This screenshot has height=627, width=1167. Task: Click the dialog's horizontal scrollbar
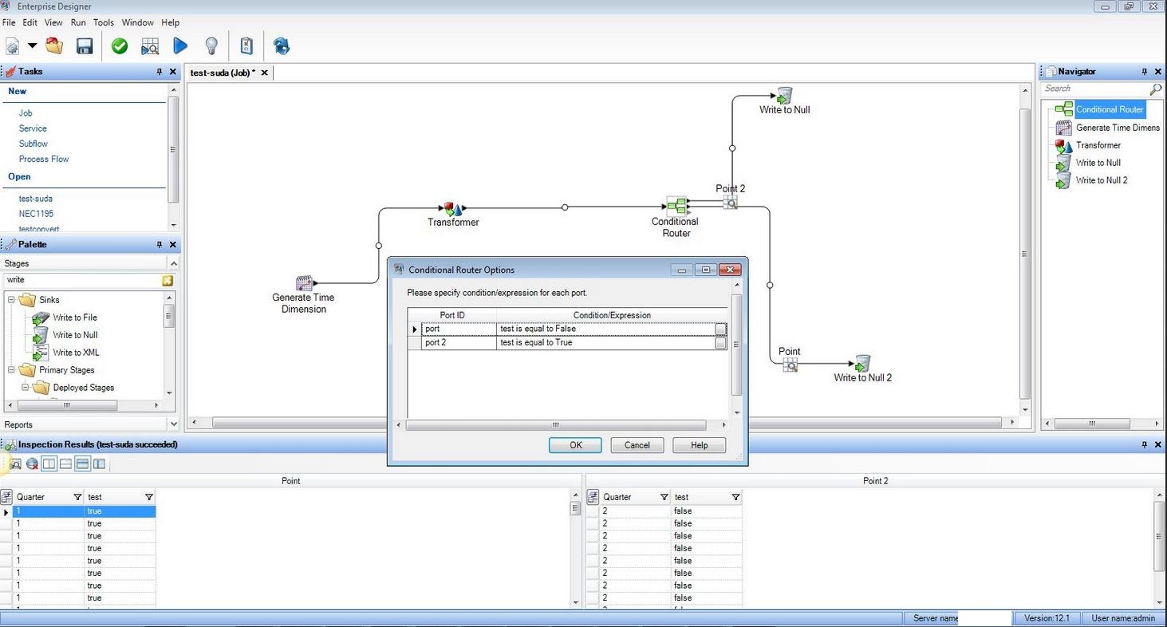click(x=555, y=425)
